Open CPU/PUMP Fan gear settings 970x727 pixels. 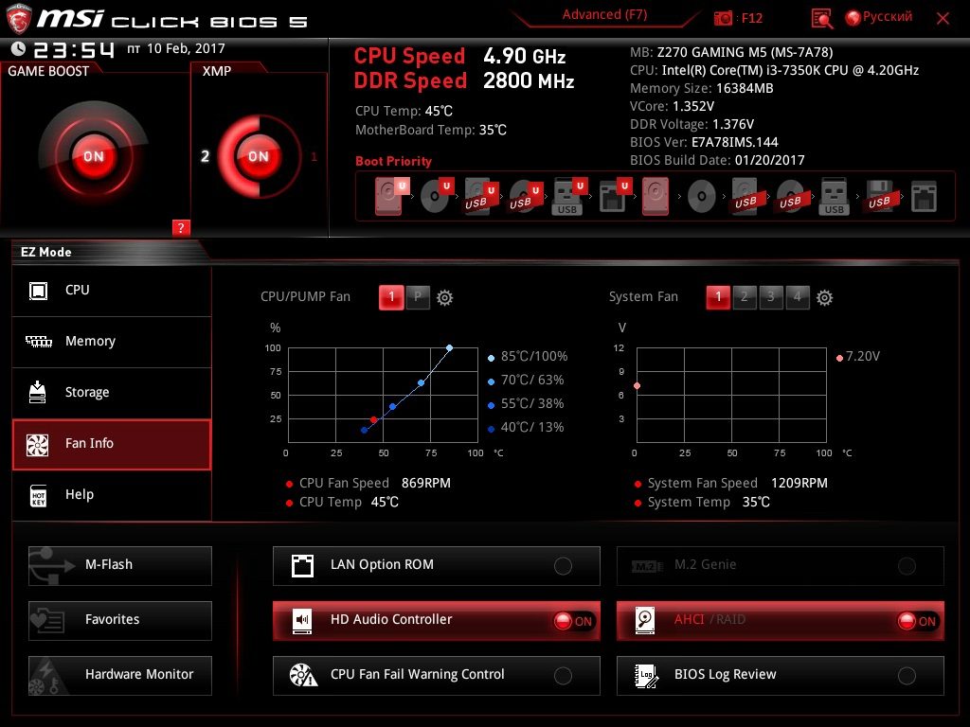445,297
